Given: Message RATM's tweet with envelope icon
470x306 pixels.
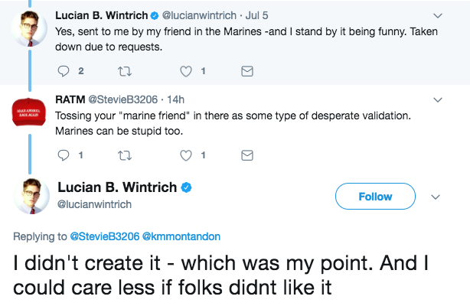Looking at the screenshot, I should 246,155.
